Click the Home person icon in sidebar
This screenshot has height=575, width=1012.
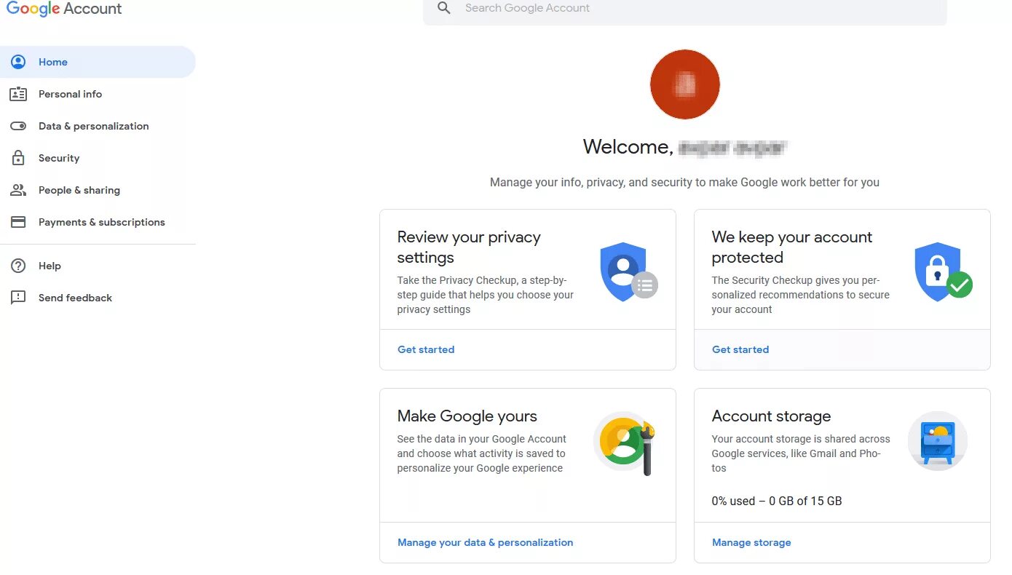click(18, 62)
